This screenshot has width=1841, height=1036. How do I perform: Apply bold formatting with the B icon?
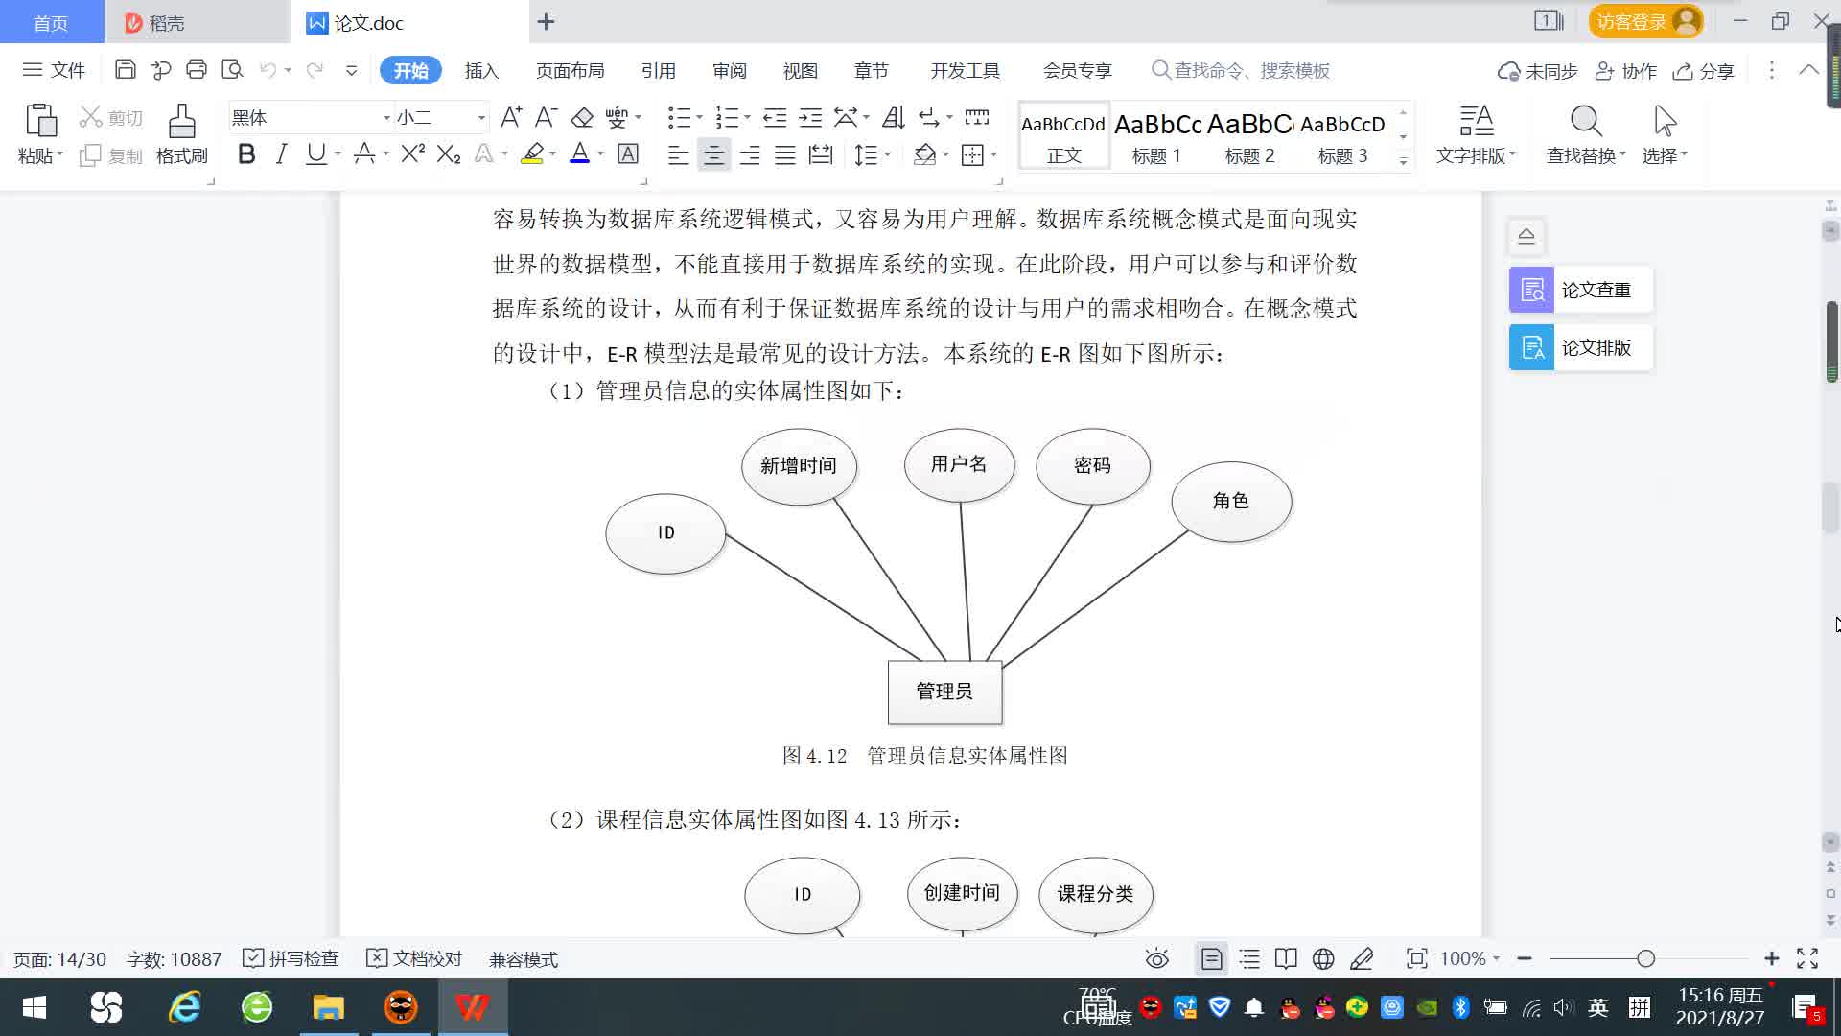(246, 154)
